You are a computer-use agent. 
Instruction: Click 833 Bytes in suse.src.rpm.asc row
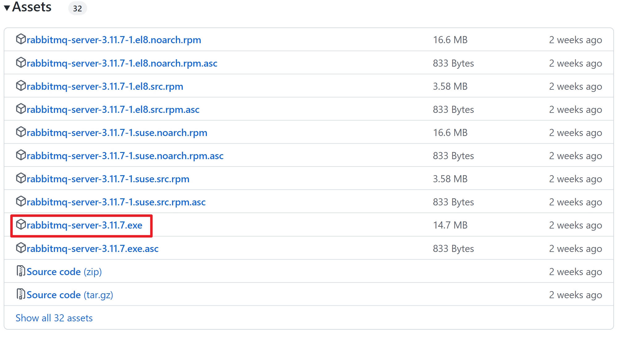click(x=453, y=202)
